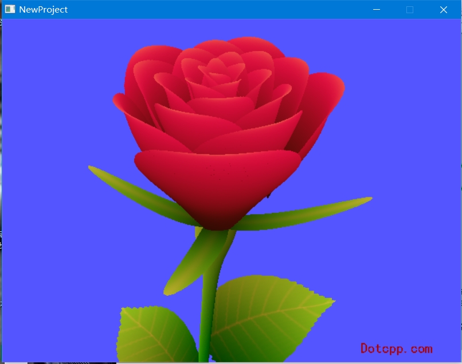Click the NewProject title text
This screenshot has width=462, height=364.
click(43, 9)
